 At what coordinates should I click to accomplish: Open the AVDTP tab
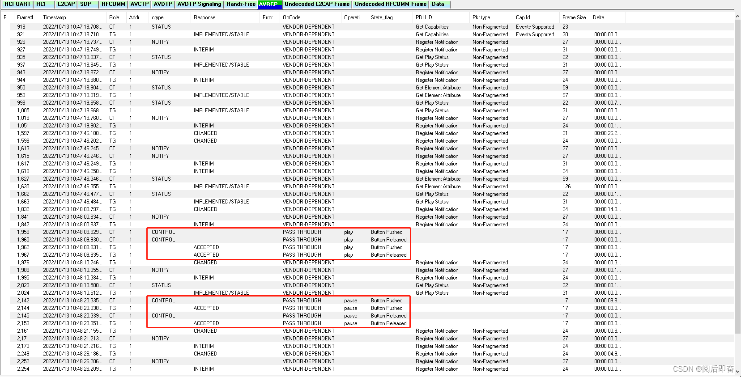pyautogui.click(x=163, y=4)
